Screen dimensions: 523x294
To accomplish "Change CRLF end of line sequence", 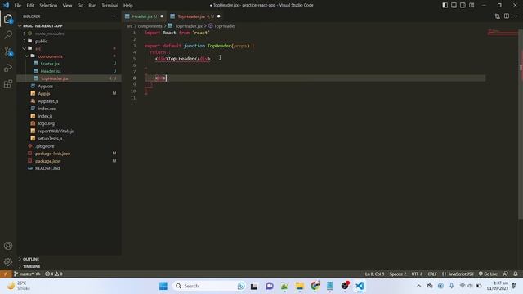I will 432,274.
